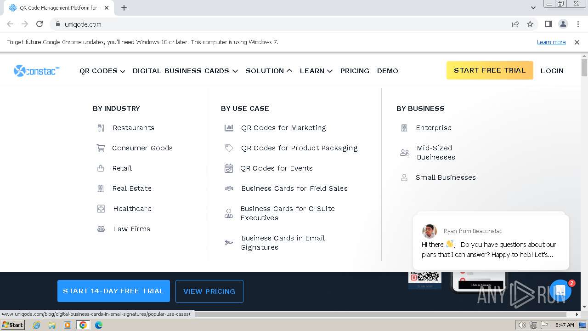Expand the LEARN menu
Image resolution: width=588 pixels, height=331 pixels.
[x=316, y=71]
